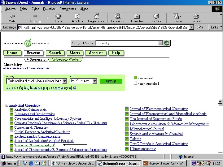Click the All Sciences Journals link

pyautogui.click(x=15, y=68)
